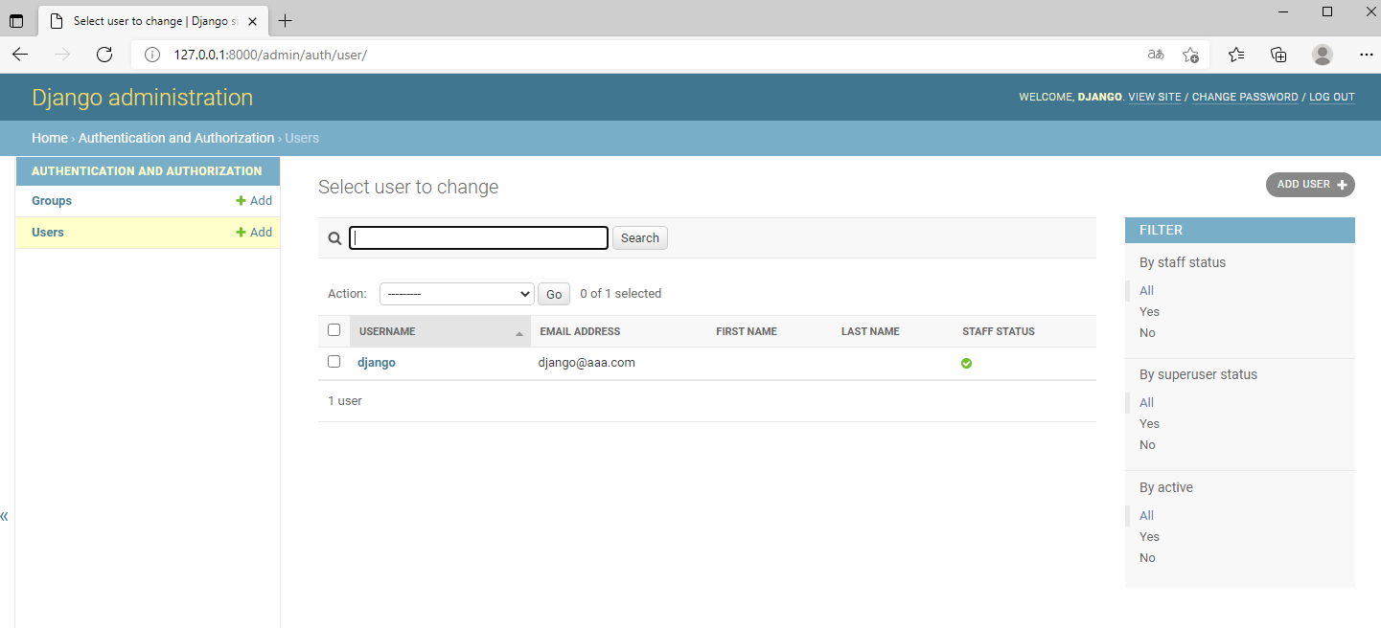1381x628 pixels.
Task: Tick the select-all users checkbox
Action: point(334,330)
